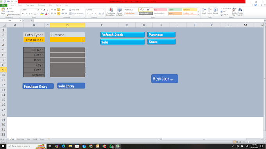Apply the Good cell style swatch
The width and height of the screenshot is (266, 149).
pyautogui.click(x=175, y=10)
